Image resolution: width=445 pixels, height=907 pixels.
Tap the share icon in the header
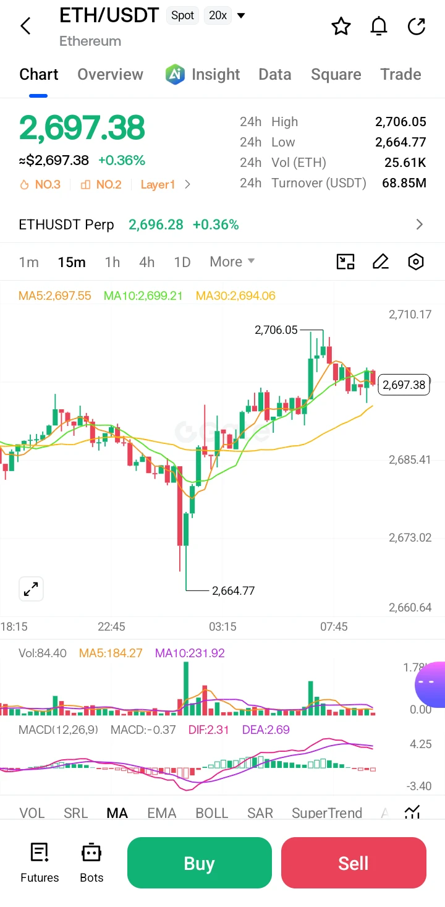417,26
